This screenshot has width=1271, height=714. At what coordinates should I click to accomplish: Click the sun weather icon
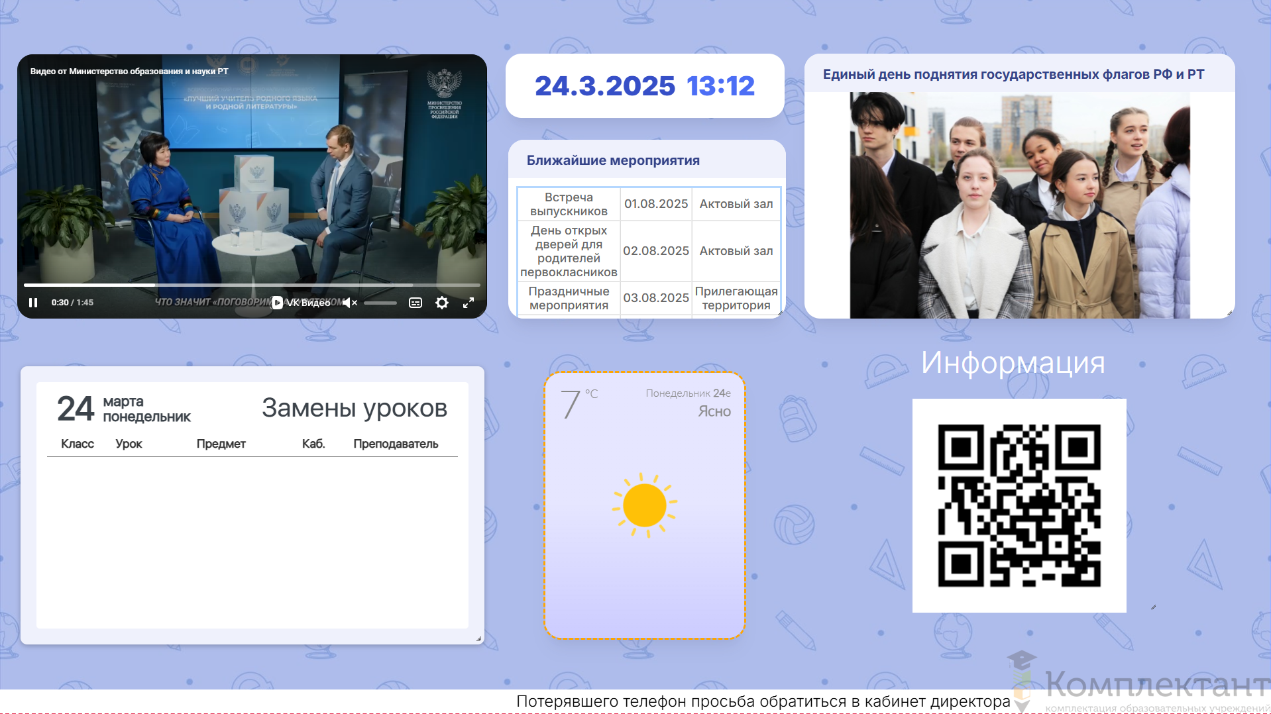[644, 505]
